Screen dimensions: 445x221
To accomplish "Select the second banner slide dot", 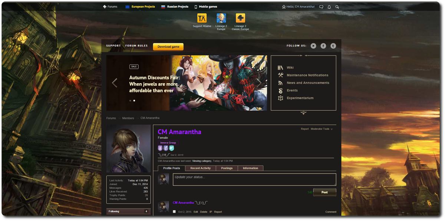I will [134, 100].
